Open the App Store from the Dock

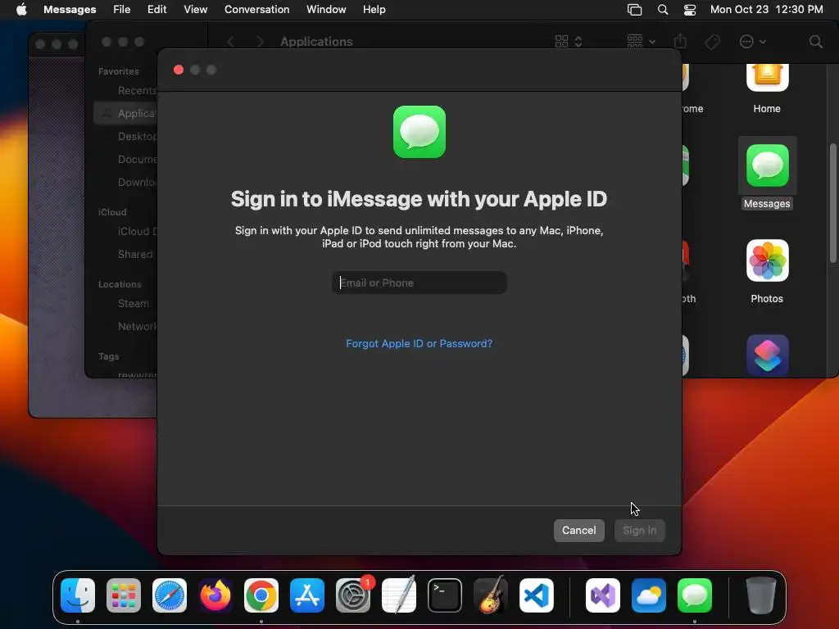[x=307, y=595]
